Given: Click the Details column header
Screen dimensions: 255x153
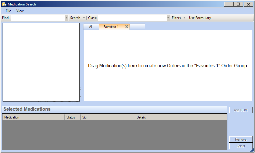Looking at the screenshot, I should pyautogui.click(x=181, y=117).
